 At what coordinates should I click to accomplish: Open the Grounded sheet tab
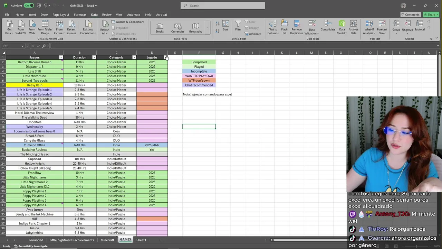coord(36,240)
